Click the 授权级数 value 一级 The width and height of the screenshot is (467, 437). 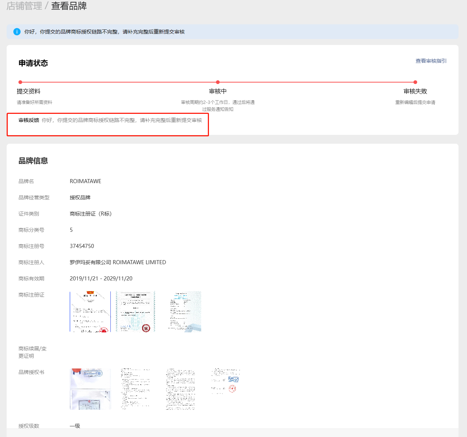(x=75, y=426)
